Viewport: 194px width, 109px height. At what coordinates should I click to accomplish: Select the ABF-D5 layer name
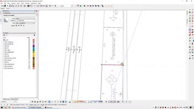click(x=7, y=54)
